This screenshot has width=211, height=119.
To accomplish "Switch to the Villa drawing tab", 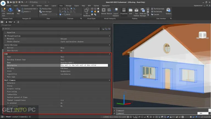I will [x=10, y=22].
